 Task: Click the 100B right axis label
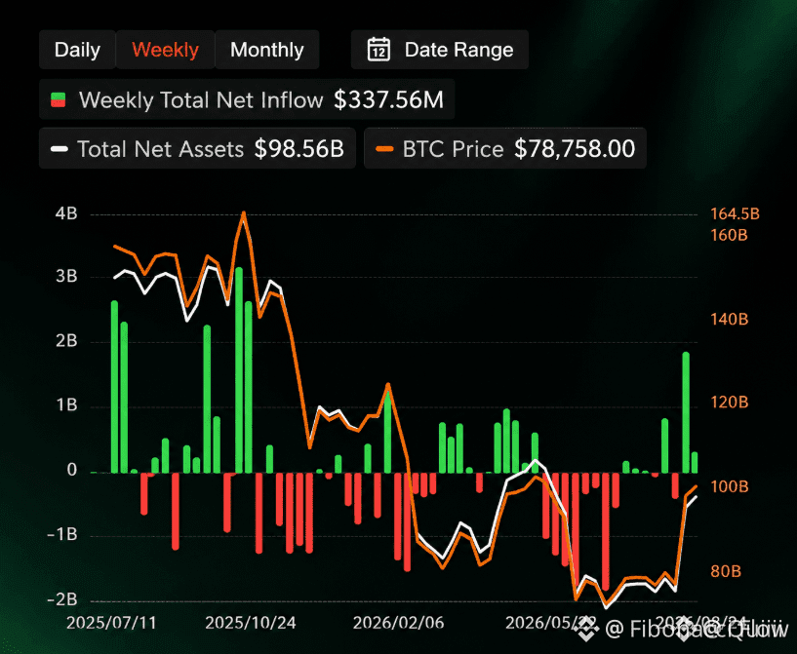(x=730, y=487)
